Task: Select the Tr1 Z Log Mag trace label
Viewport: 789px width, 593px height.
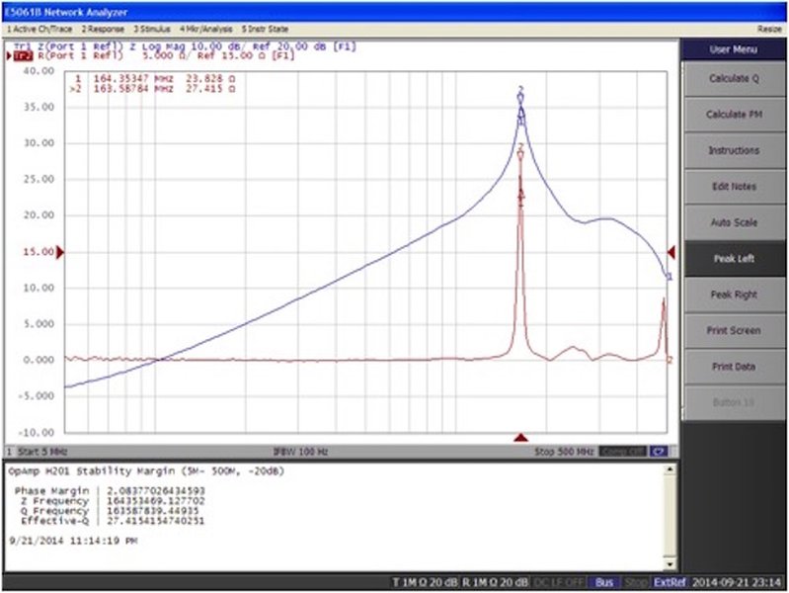Action: pyautogui.click(x=185, y=46)
